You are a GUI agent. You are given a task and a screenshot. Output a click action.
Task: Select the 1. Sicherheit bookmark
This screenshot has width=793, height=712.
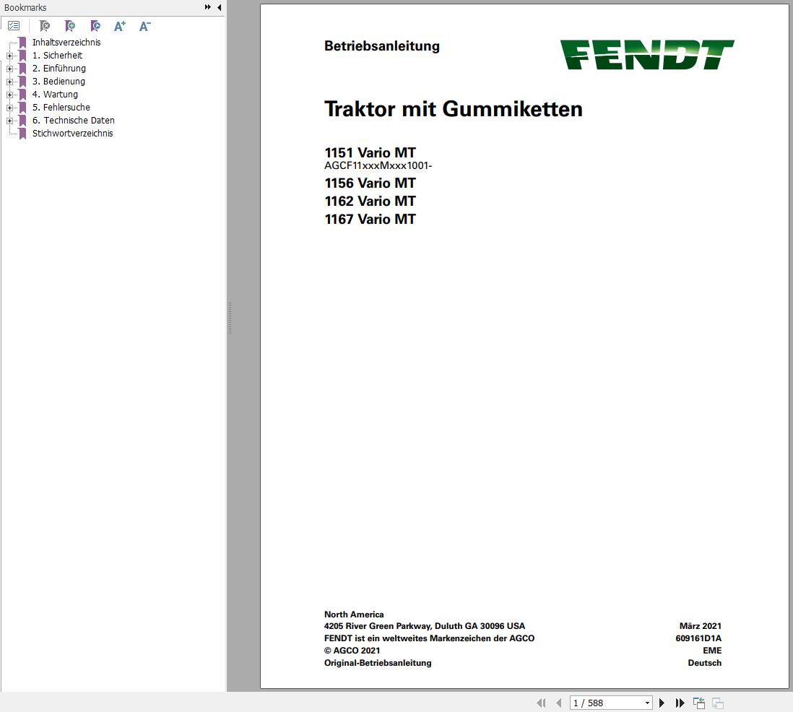pos(57,56)
